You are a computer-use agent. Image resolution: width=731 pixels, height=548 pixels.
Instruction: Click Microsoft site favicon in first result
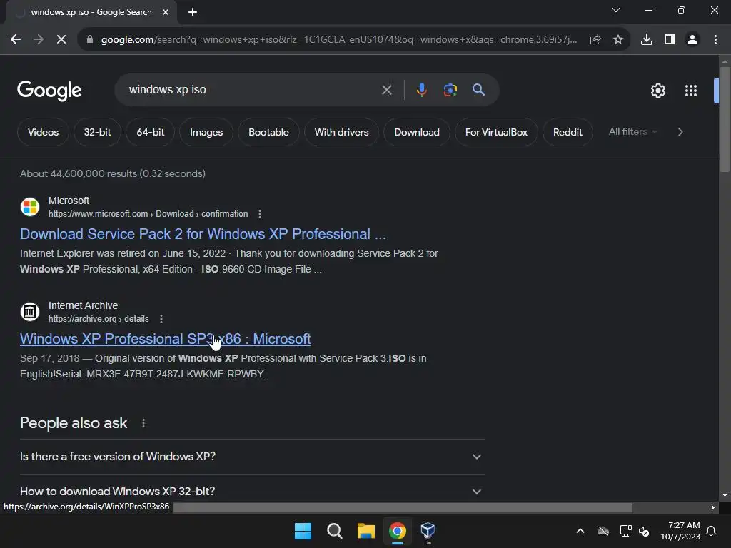[x=30, y=207]
